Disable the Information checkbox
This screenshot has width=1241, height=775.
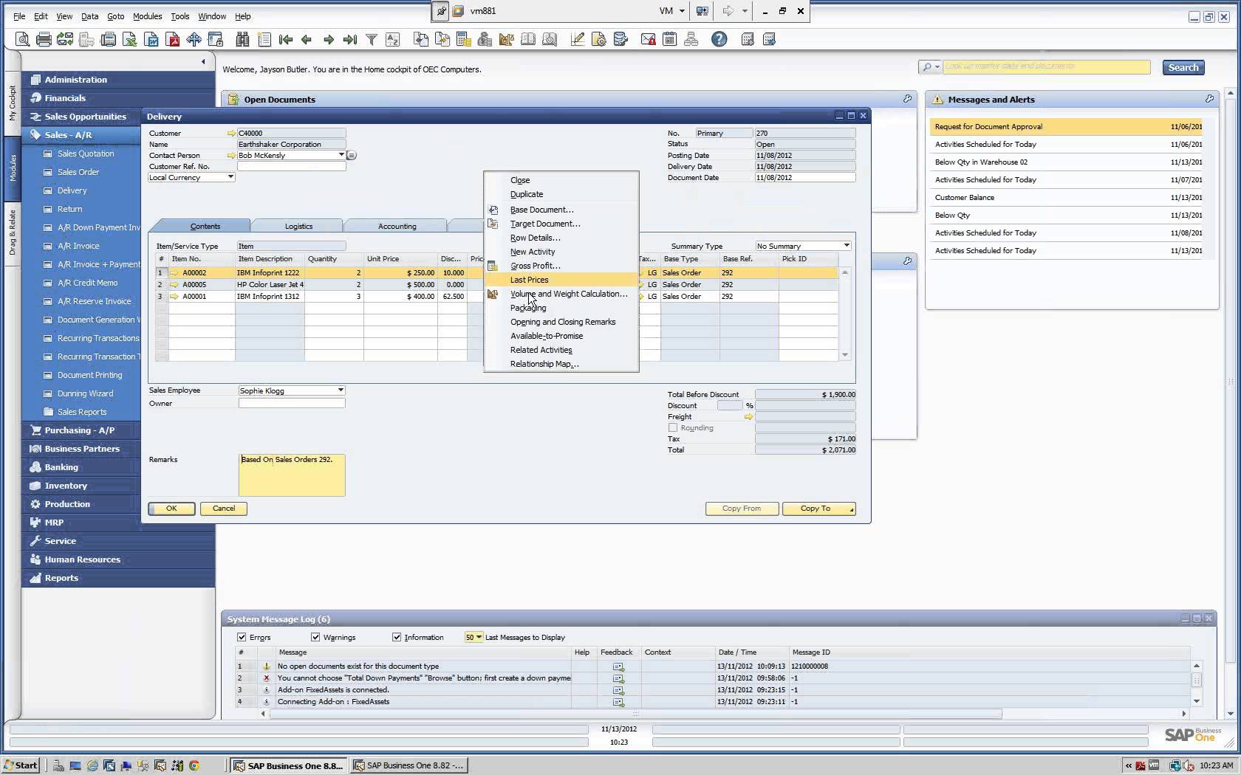(x=397, y=637)
